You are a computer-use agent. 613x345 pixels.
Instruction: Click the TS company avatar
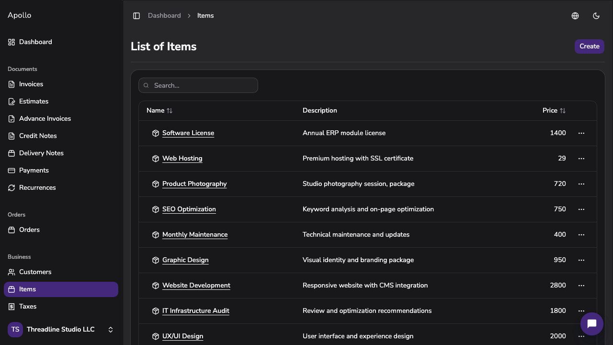pos(15,330)
